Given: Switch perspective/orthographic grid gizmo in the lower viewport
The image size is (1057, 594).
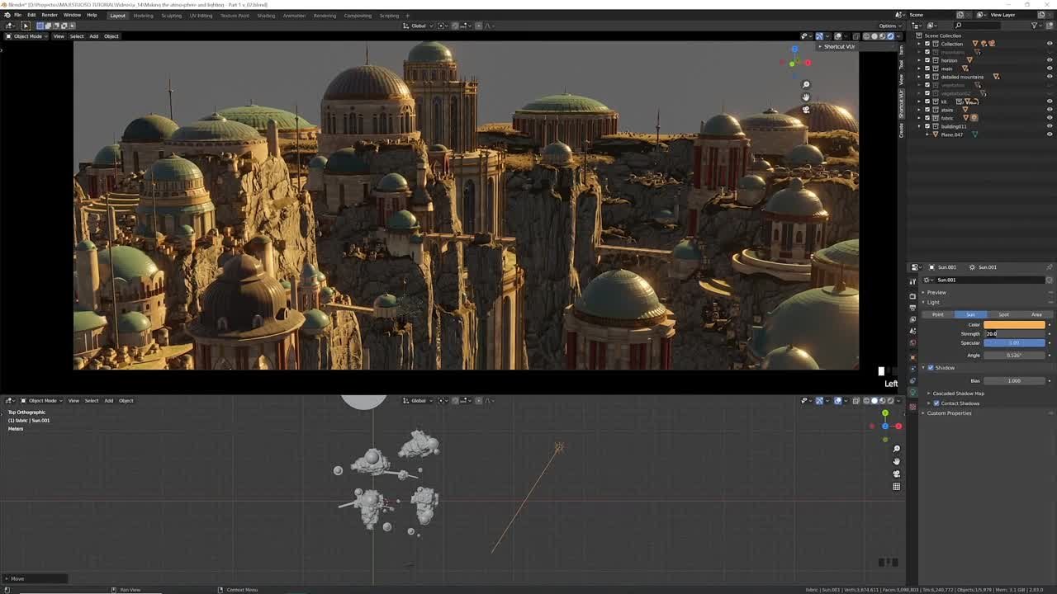Looking at the screenshot, I should coord(896,486).
